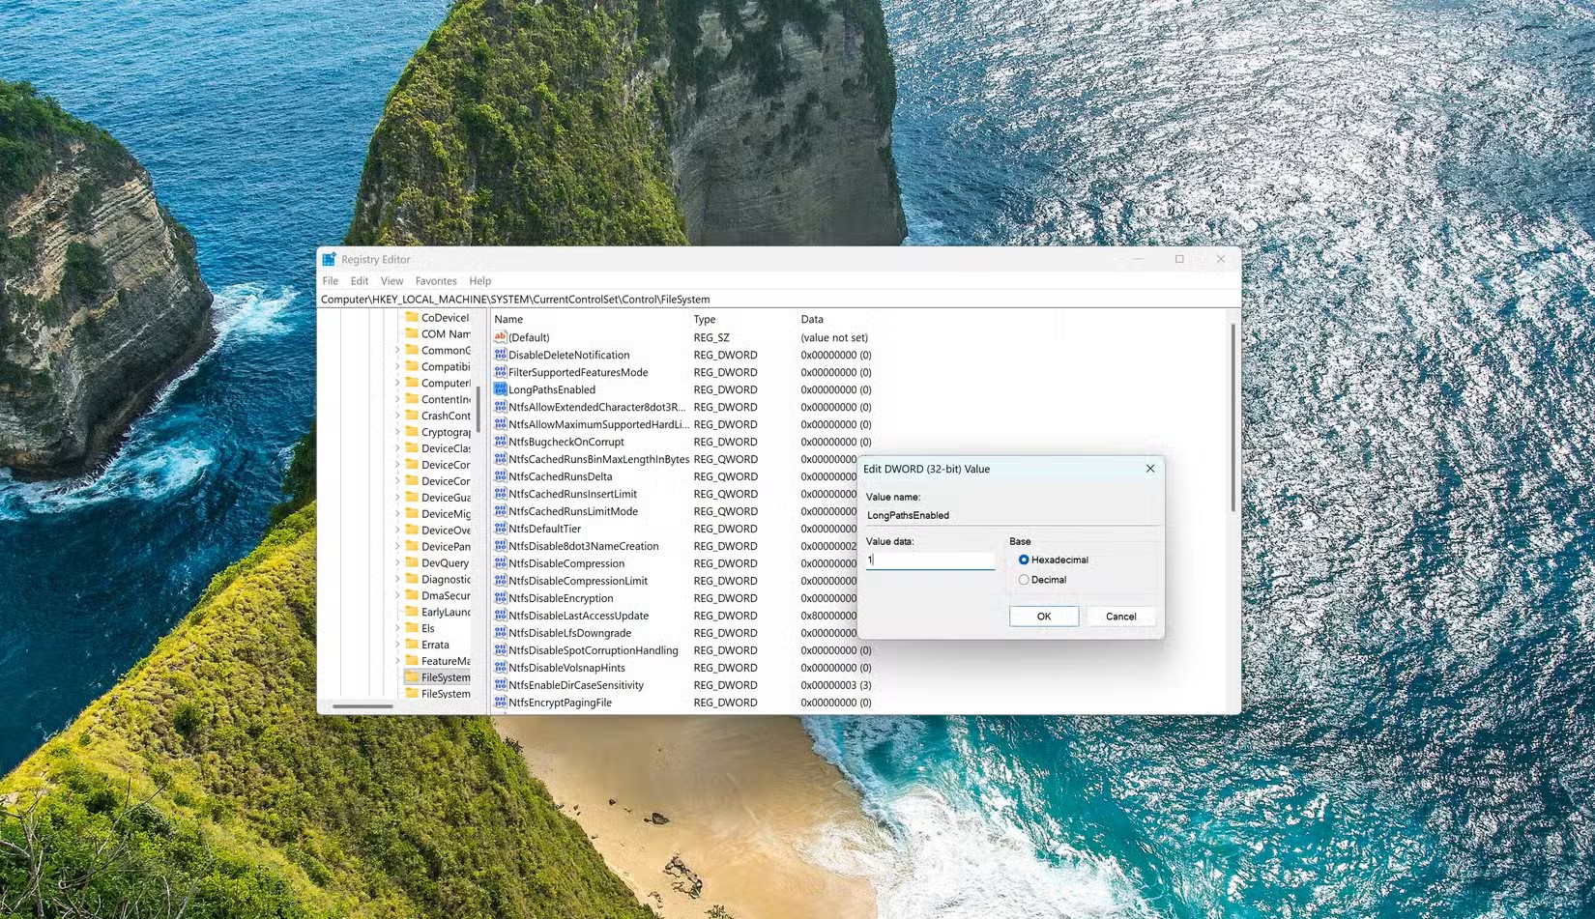Viewport: 1595px width, 919px height.
Task: Select the ab icon next to (Default)
Action: pos(499,337)
